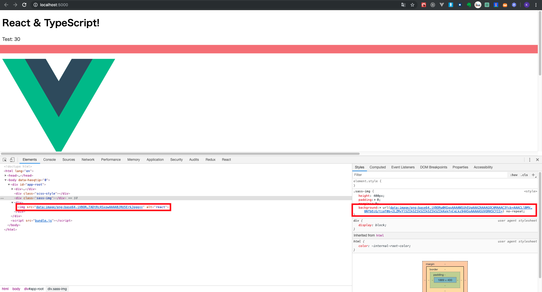
Task: Close the DevTools panel
Action: 537,160
